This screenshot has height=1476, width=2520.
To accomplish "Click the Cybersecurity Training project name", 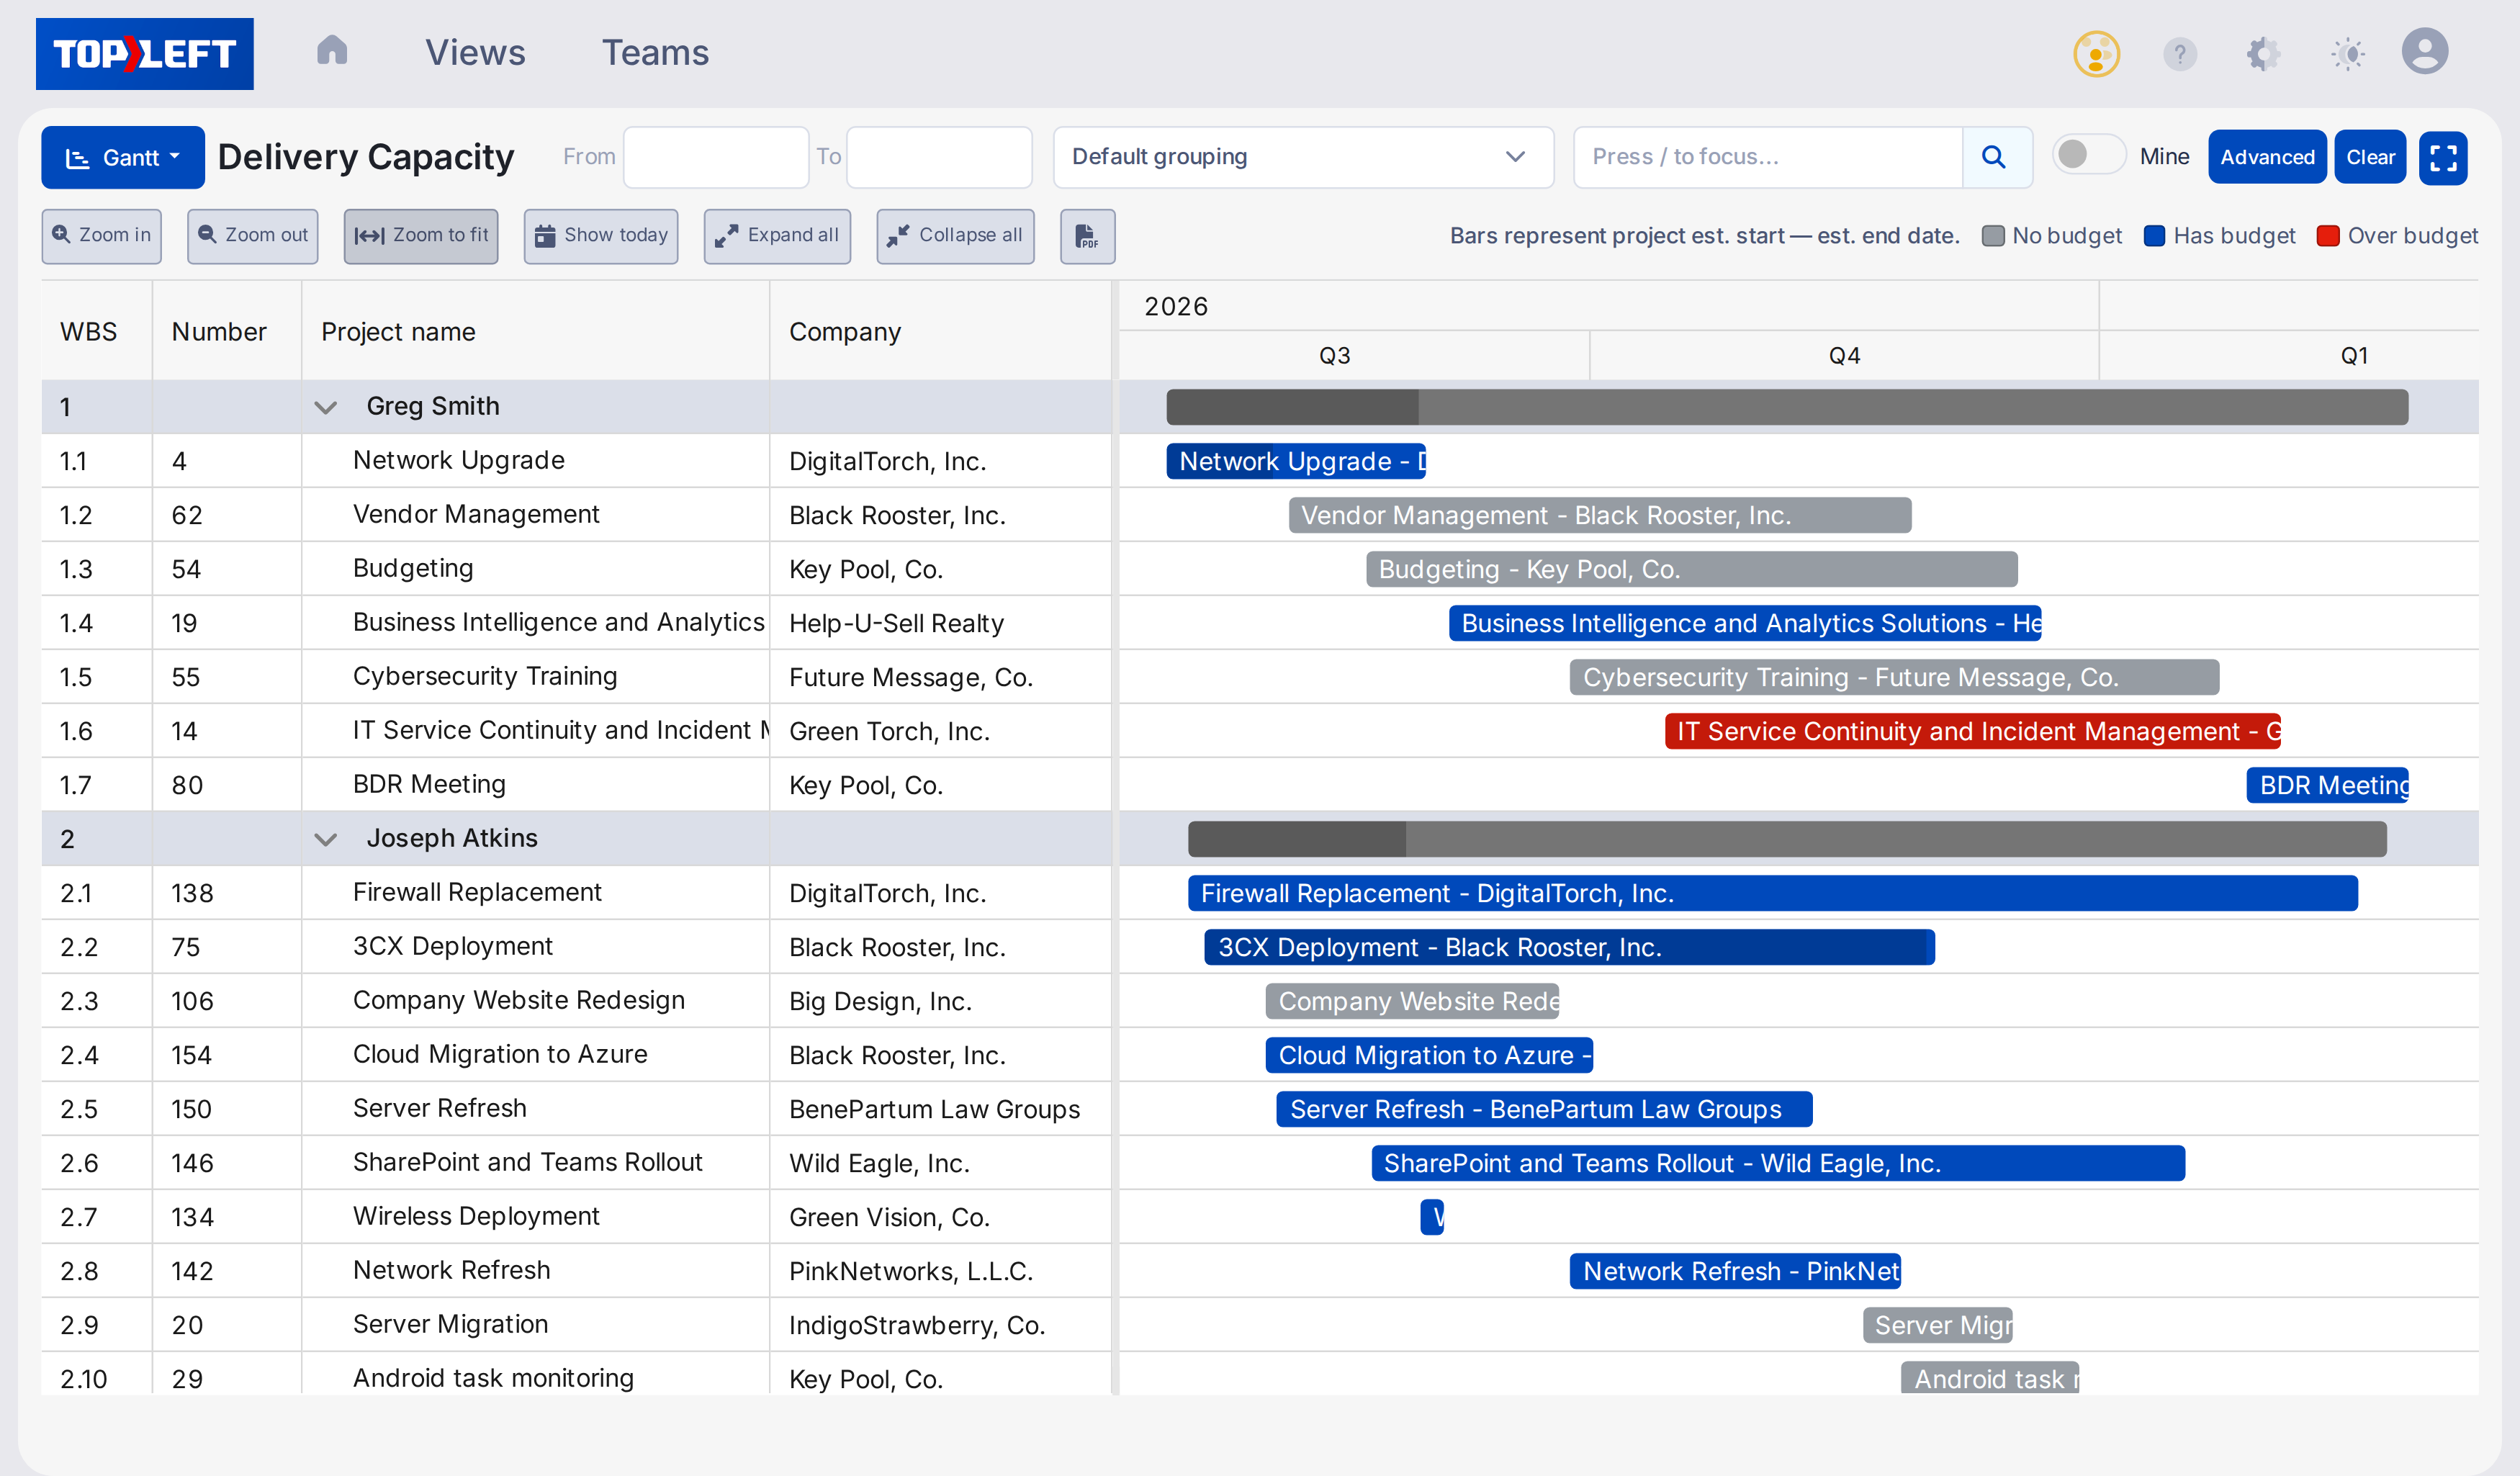I will [485, 676].
